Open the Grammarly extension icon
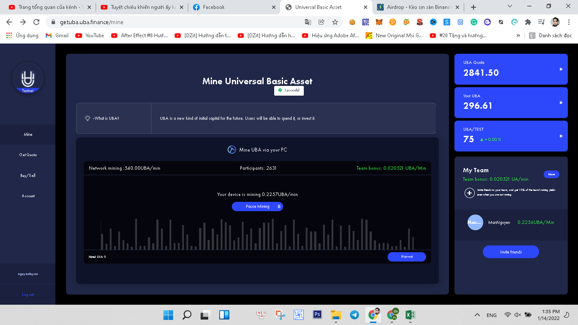Viewport: 578px width, 325px height. [474, 22]
